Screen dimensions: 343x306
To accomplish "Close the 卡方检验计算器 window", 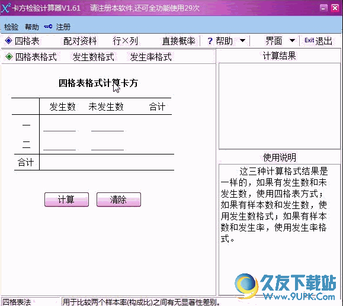I will (x=335, y=8).
